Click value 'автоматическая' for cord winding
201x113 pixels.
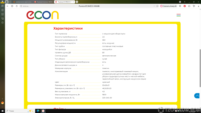[x=109, y=56]
